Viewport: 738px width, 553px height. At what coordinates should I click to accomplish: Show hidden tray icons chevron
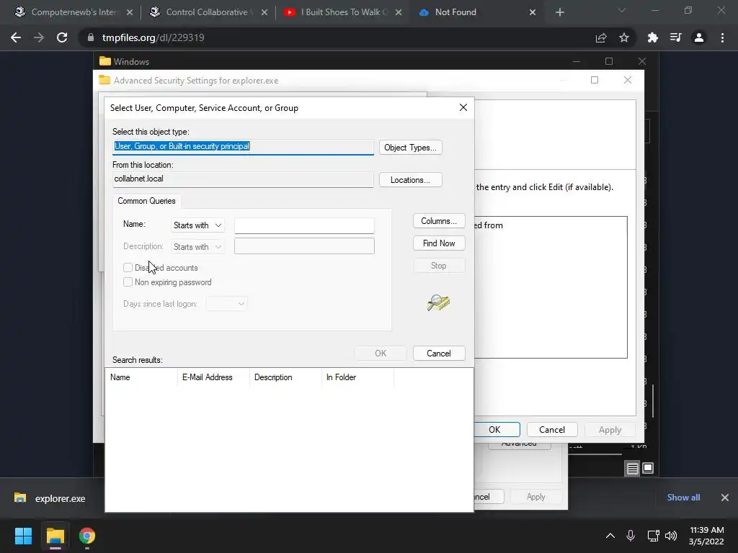(x=610, y=536)
